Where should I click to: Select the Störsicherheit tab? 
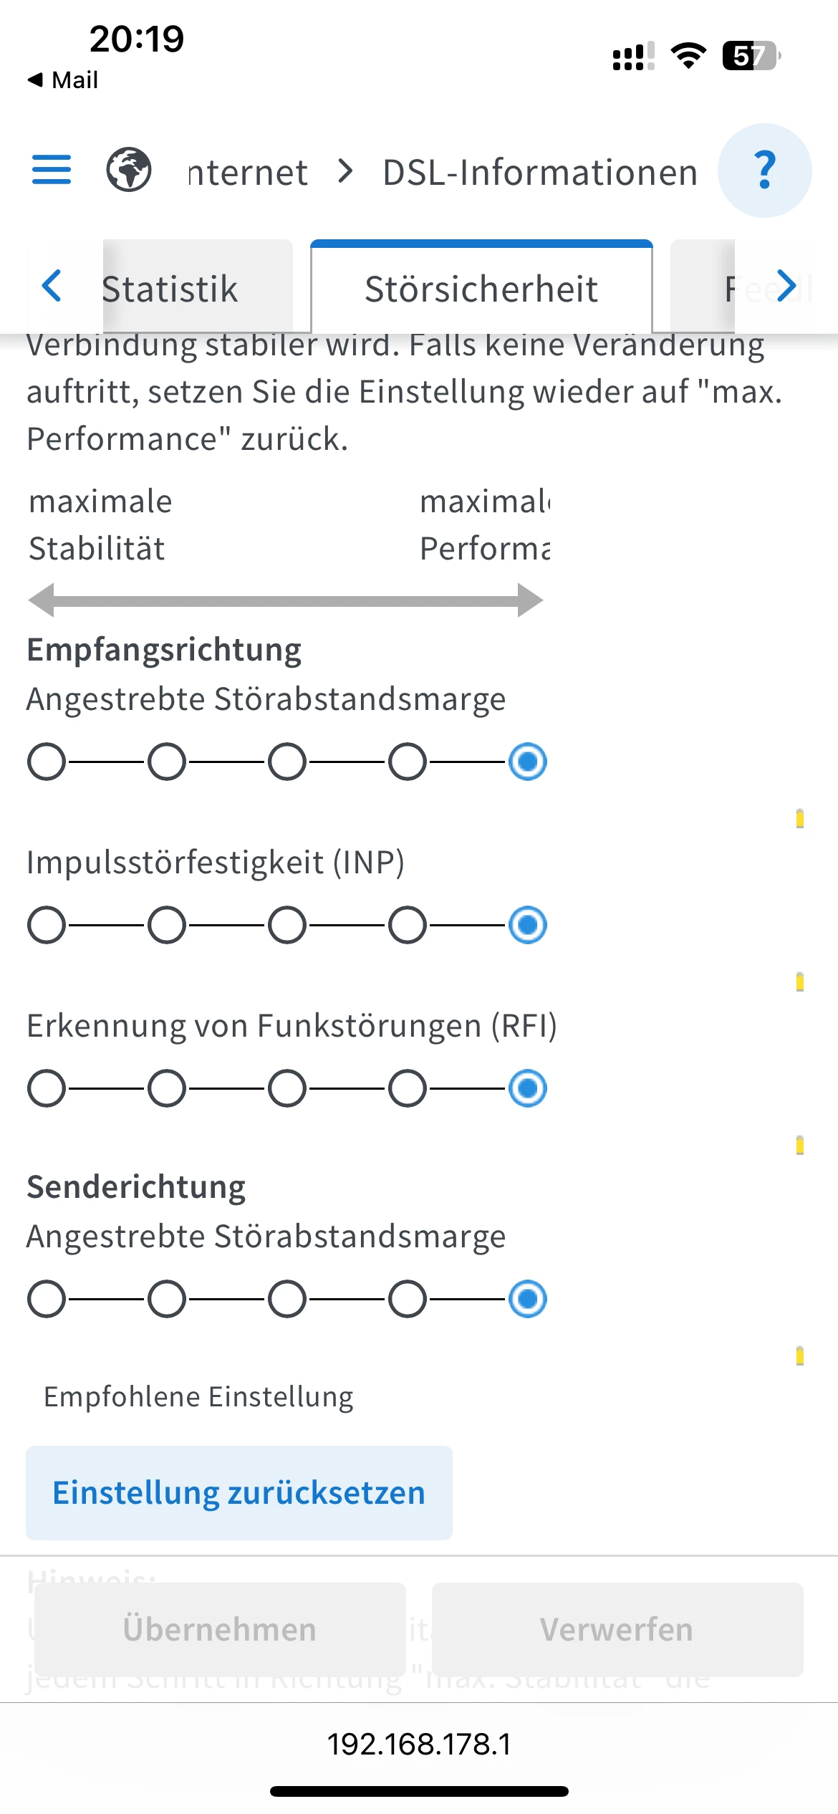tap(481, 289)
